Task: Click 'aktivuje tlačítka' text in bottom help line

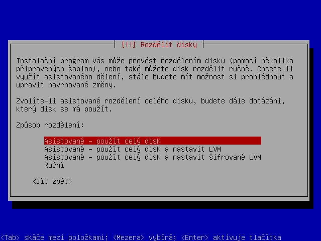Action: 247,237
